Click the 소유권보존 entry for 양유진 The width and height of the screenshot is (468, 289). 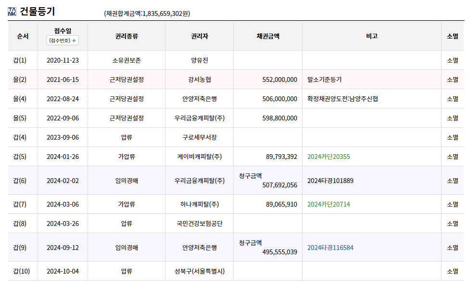(x=126, y=60)
